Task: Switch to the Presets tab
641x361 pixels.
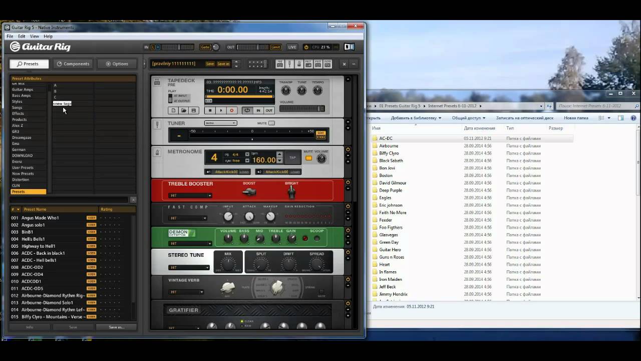Action: [29, 64]
